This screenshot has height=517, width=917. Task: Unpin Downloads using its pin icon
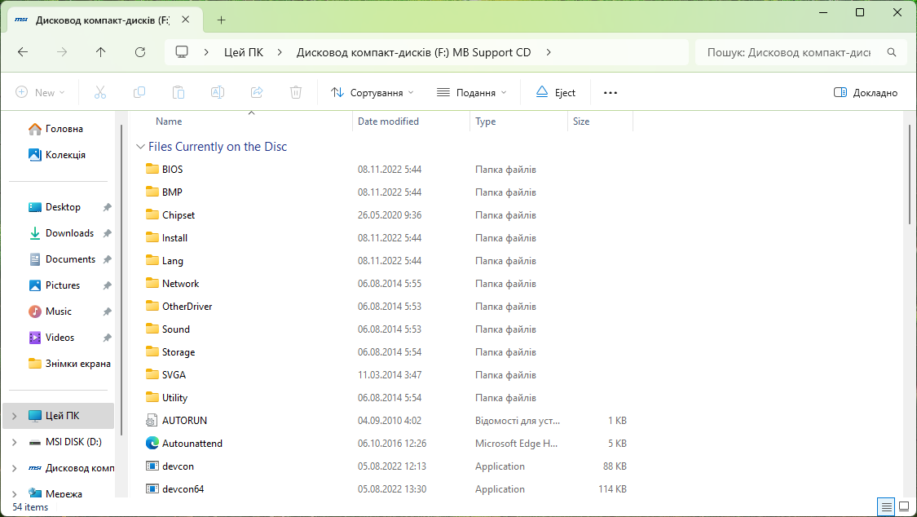click(x=107, y=233)
